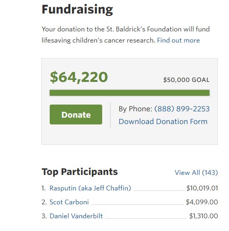
Task: Click rank number 3 beside Daniel Vanderbilt
Action: point(44,216)
